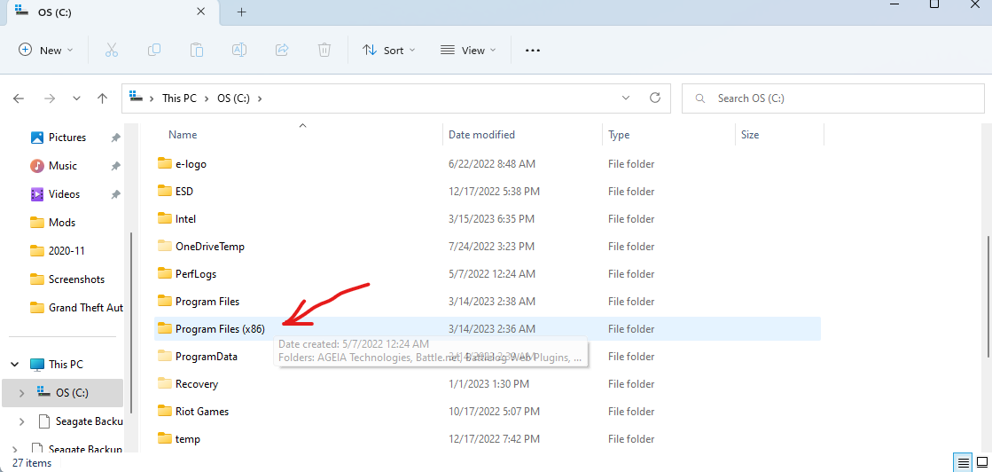Go up one level with the up arrow
Image resolution: width=992 pixels, height=472 pixels.
(x=103, y=98)
